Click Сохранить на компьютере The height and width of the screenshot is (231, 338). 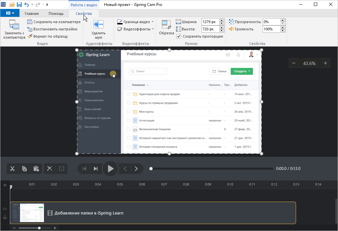tap(54, 22)
